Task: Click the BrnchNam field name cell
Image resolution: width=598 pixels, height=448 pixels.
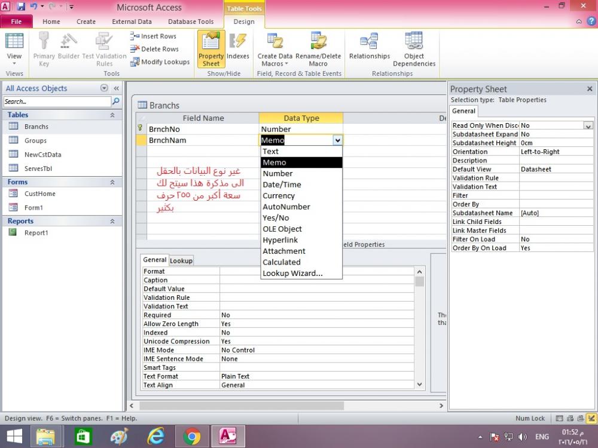Action: point(203,140)
